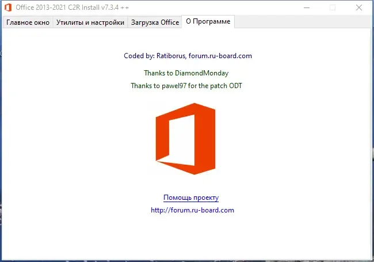Minimize the C2R Install window
374x262 pixels.
[306, 7]
